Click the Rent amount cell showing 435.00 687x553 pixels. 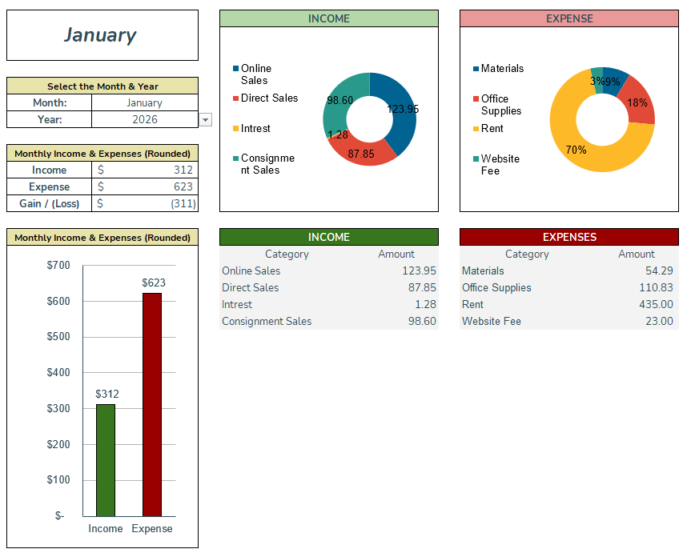coord(654,305)
